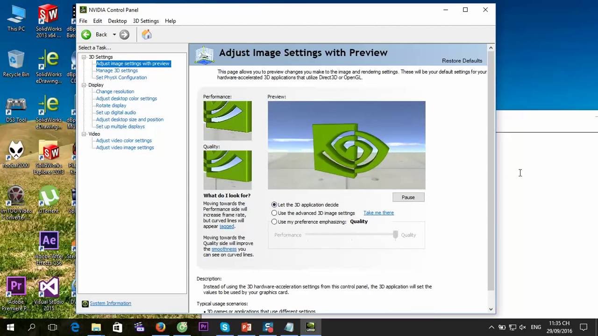Open the Action Center notifications icon
The image size is (598, 336).
pos(584,327)
